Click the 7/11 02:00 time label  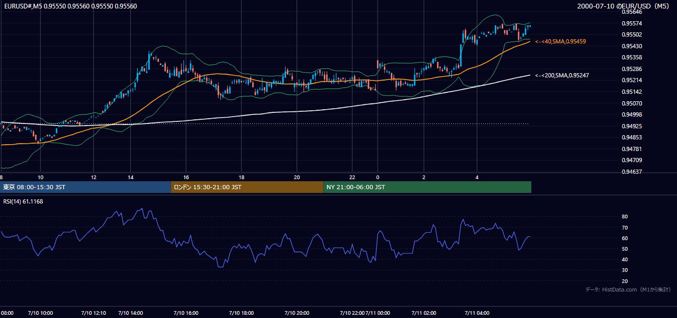click(424, 313)
